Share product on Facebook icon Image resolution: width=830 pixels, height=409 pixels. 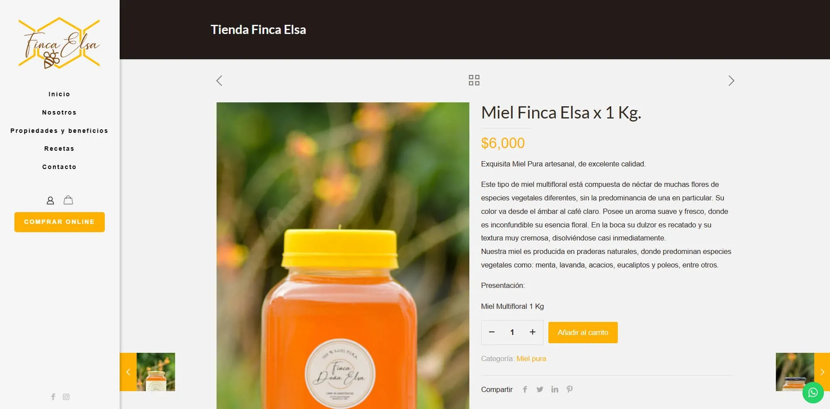tap(525, 389)
